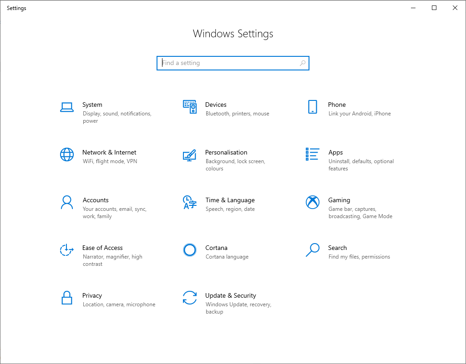Open the Apps settings title link
The height and width of the screenshot is (364, 466).
pyautogui.click(x=335, y=153)
